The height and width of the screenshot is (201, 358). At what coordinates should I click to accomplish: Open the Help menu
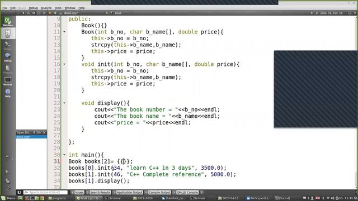[82, 8]
